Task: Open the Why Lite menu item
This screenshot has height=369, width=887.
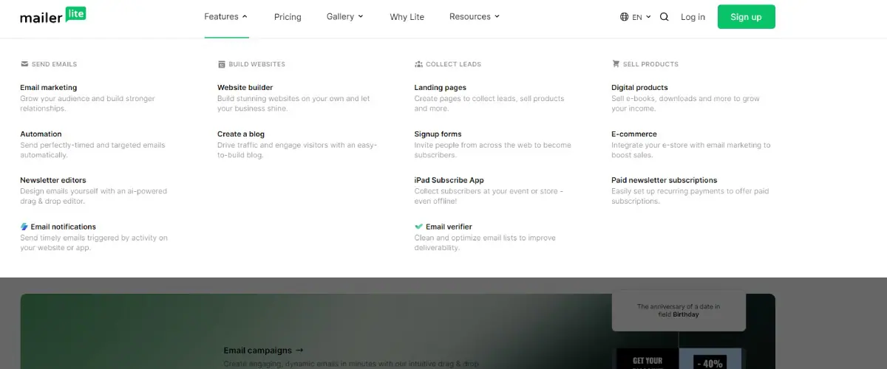Action: point(407,17)
